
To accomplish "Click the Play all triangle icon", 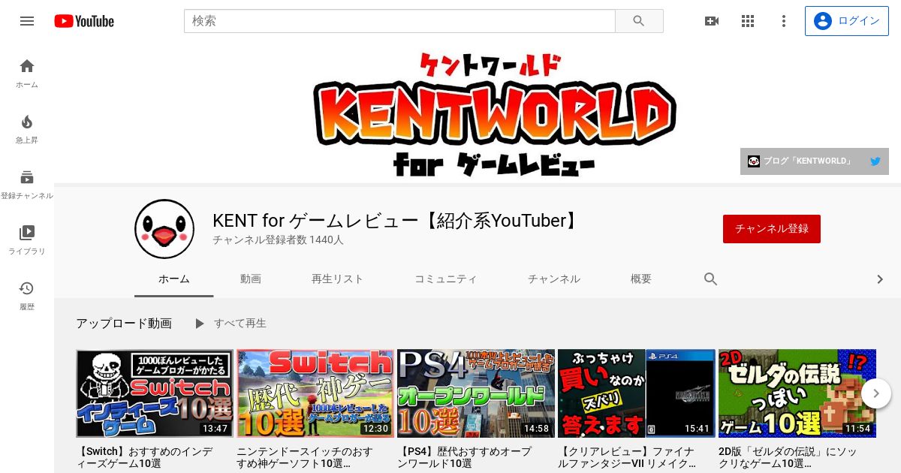I will [199, 324].
